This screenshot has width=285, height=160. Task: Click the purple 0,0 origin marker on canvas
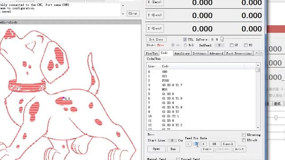point(63,98)
